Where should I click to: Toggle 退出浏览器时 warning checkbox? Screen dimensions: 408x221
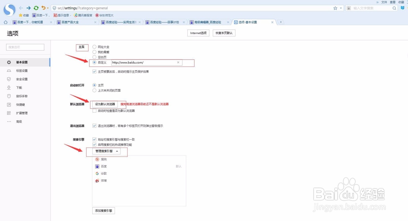[95, 126]
